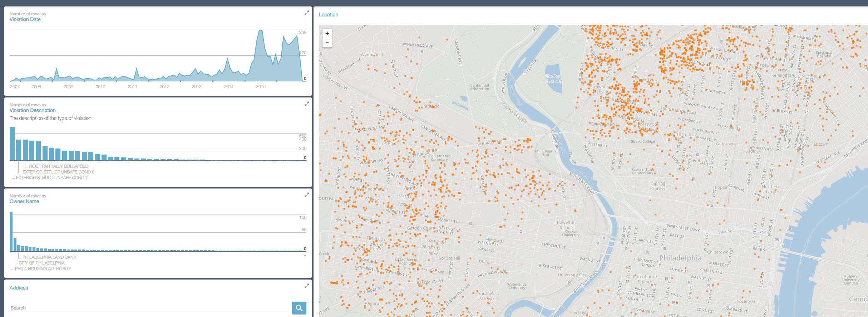Select PHILADELPHIA LAND BANK owner label
This screenshot has height=317, width=868.
pos(49,257)
